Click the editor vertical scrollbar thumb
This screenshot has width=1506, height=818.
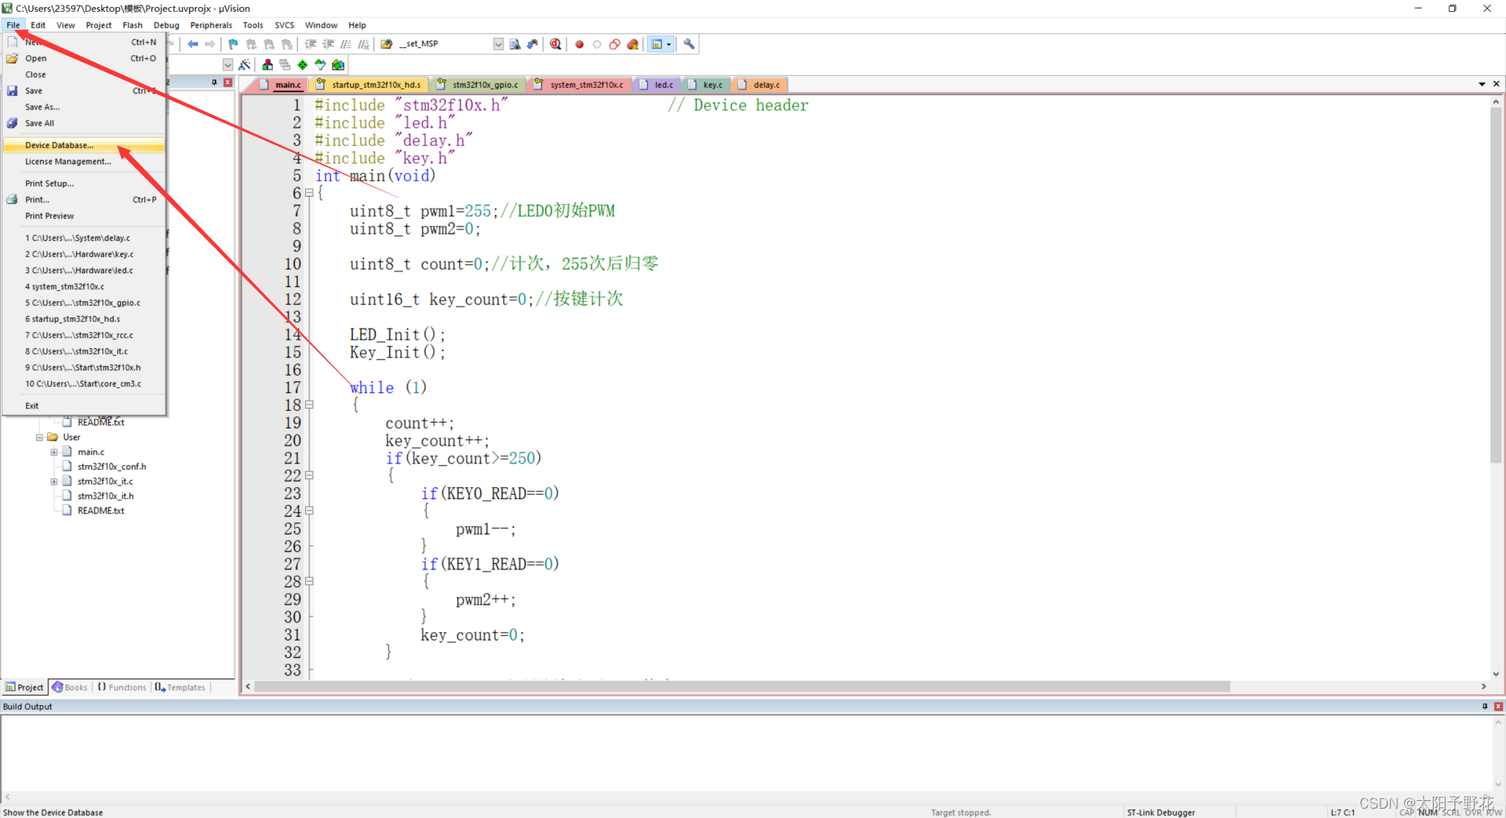point(1496,286)
